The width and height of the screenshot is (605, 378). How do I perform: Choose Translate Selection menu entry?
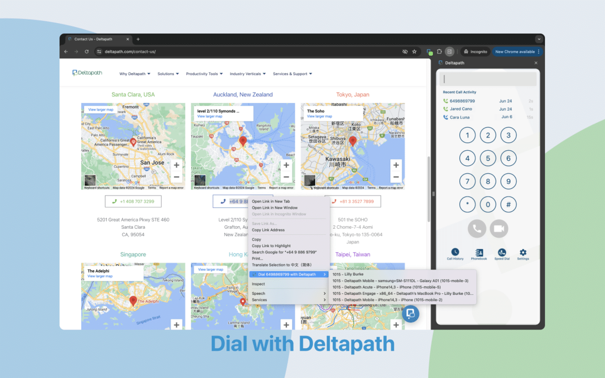[288, 265]
